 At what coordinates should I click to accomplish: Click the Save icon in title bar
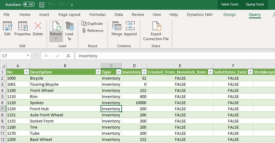click(x=42, y=5)
